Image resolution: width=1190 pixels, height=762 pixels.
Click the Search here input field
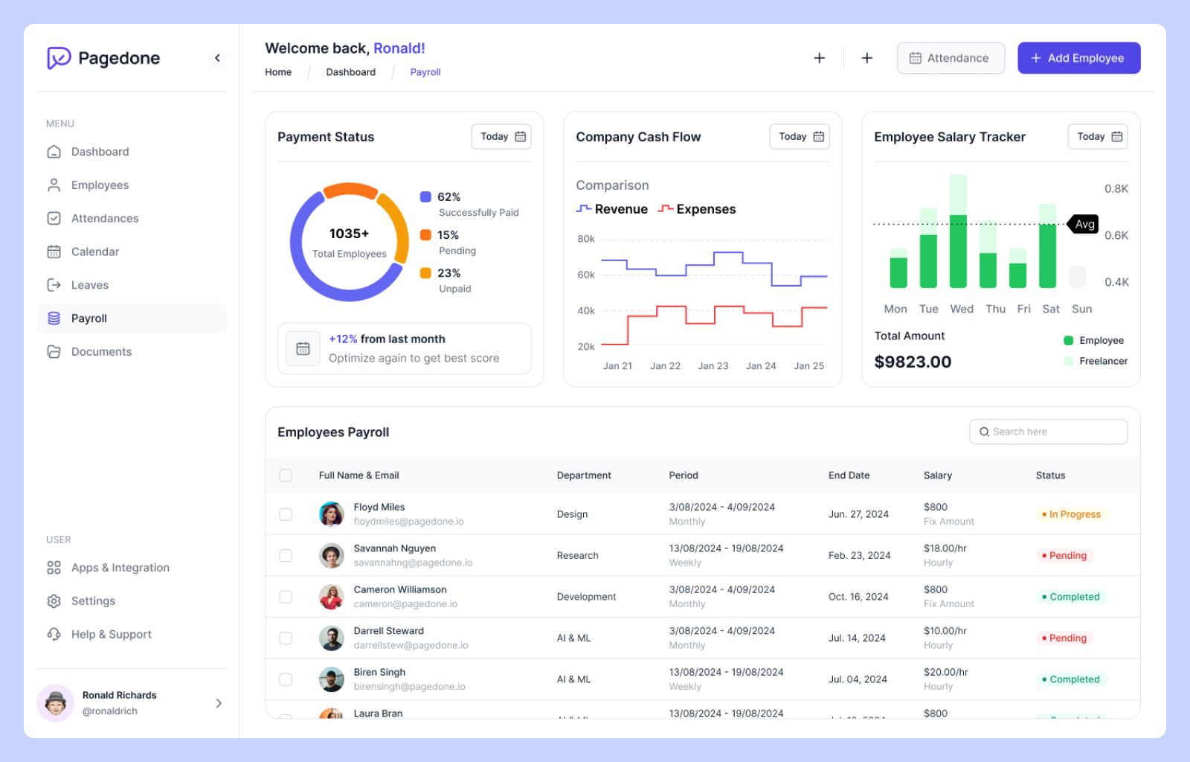click(x=1049, y=432)
